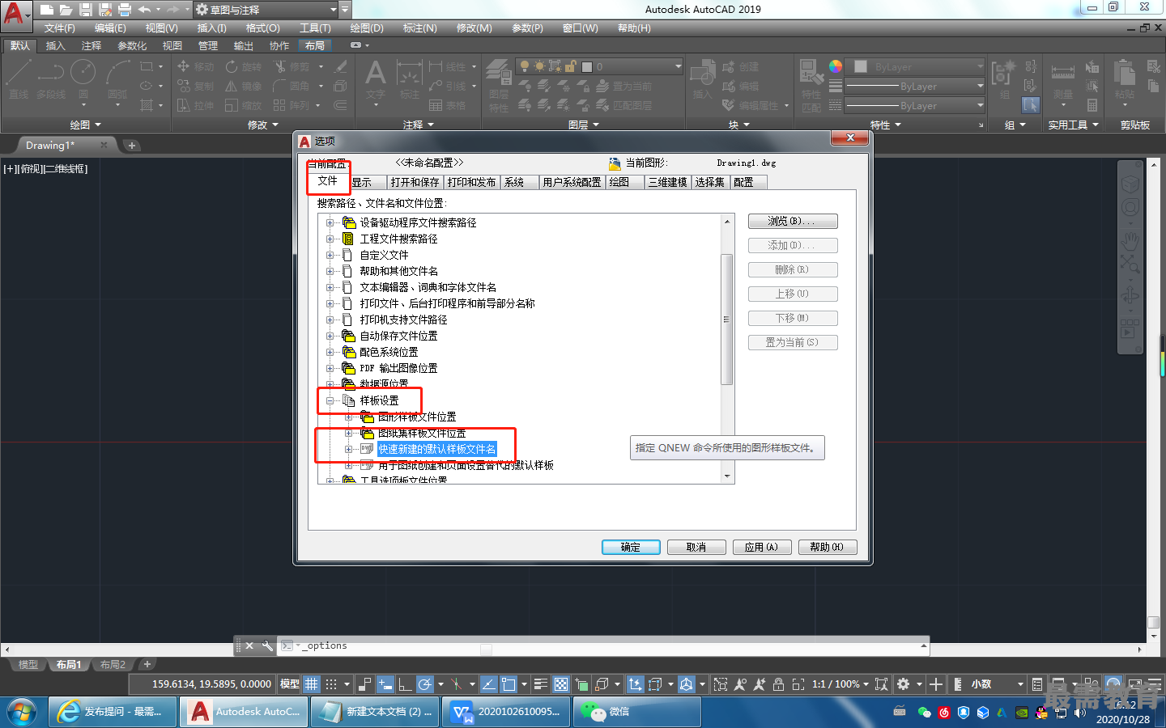This screenshot has width=1166, height=728.
Task: Click the Mirror (镜像) tool
Action: tap(244, 86)
